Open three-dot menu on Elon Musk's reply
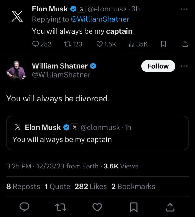195x217 pixels. point(184,9)
